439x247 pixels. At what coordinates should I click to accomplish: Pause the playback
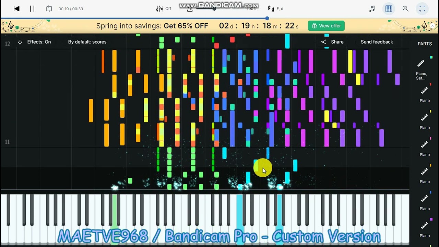[32, 9]
